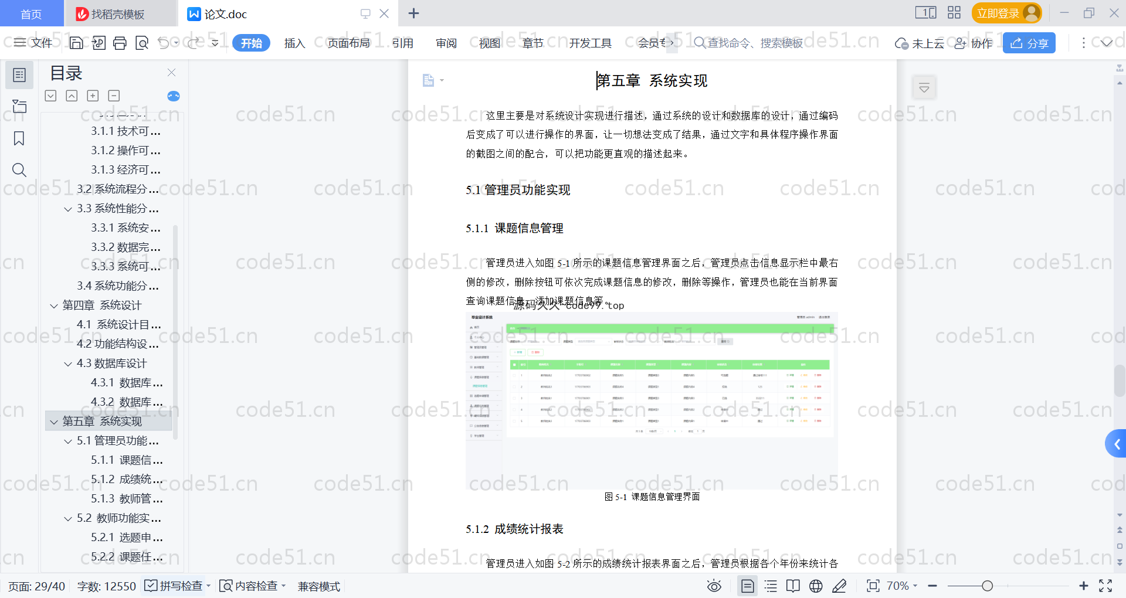
Task: Switch to the 页面布局 ribbon tab
Action: [348, 43]
